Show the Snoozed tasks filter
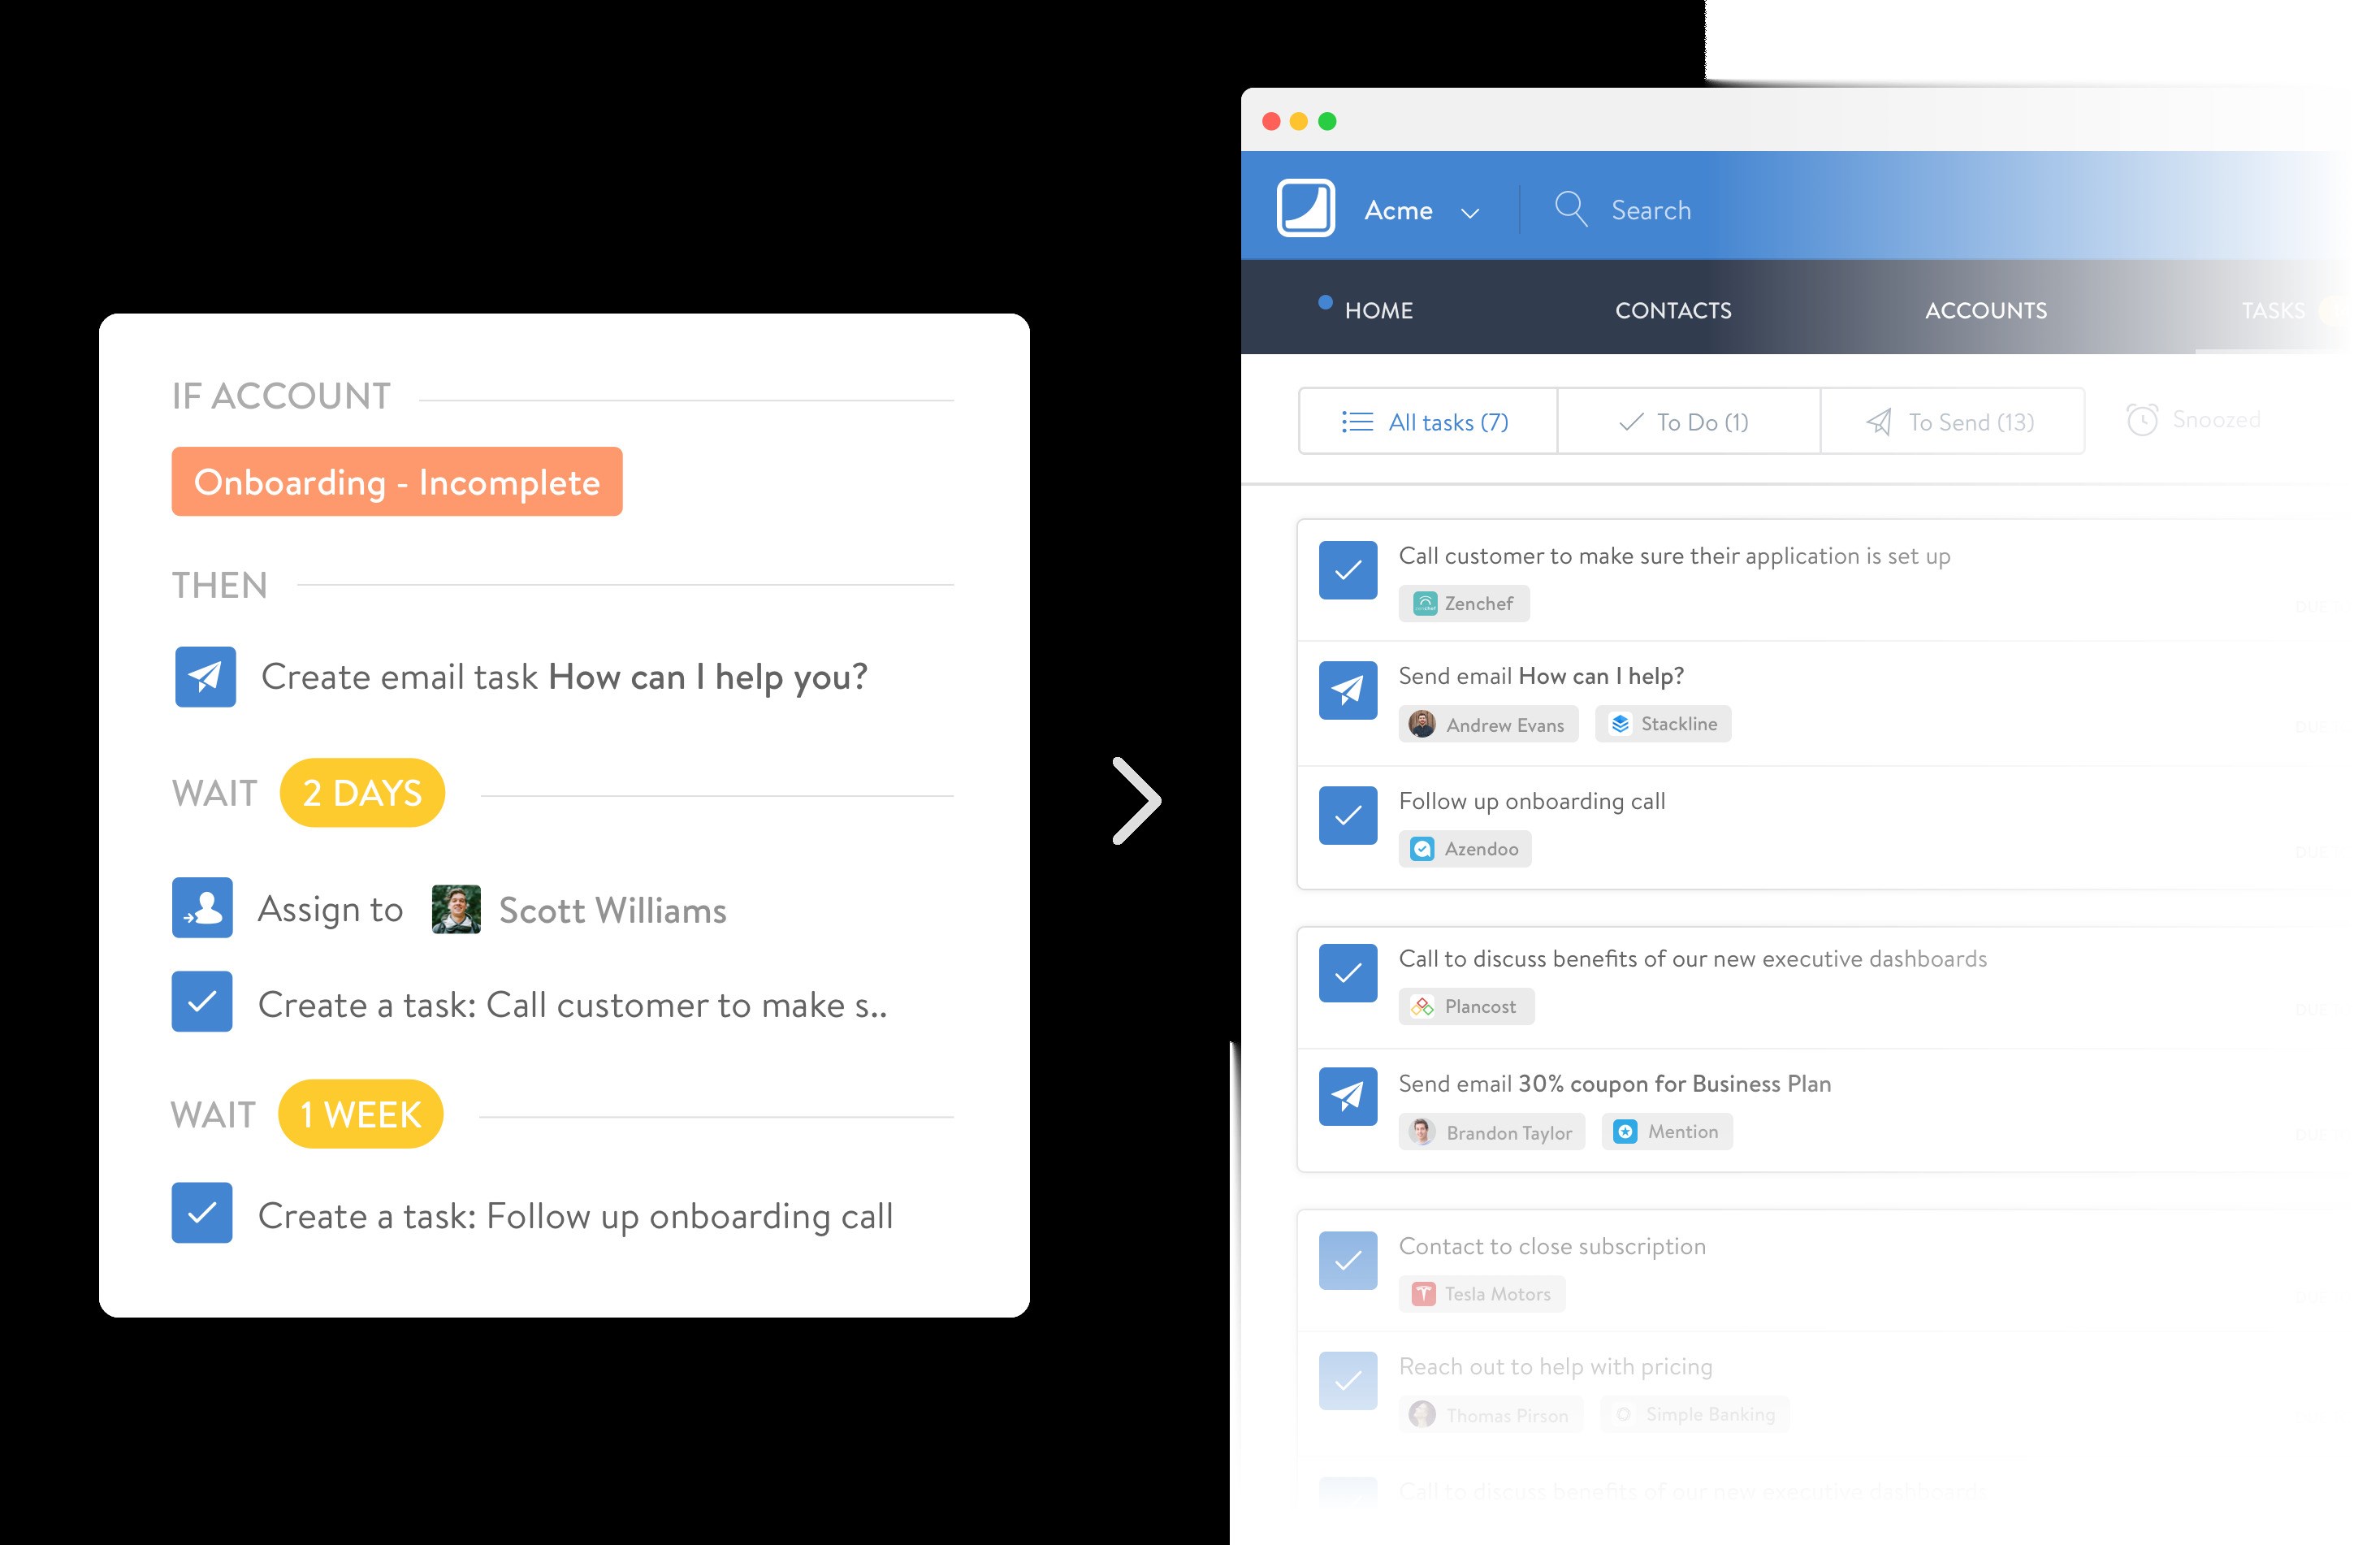Image resolution: width=2380 pixels, height=1545 pixels. (2194, 420)
